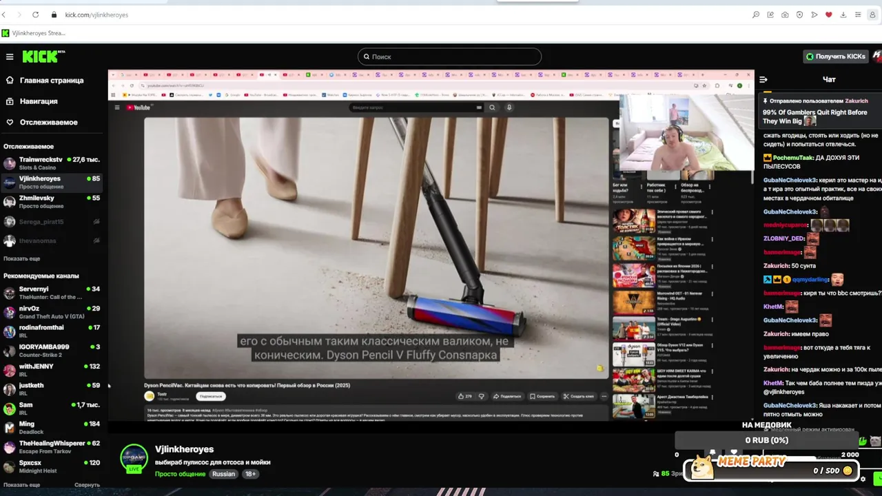Open Servernyi recommended channel
This screenshot has height=496, width=882.
pos(52,293)
